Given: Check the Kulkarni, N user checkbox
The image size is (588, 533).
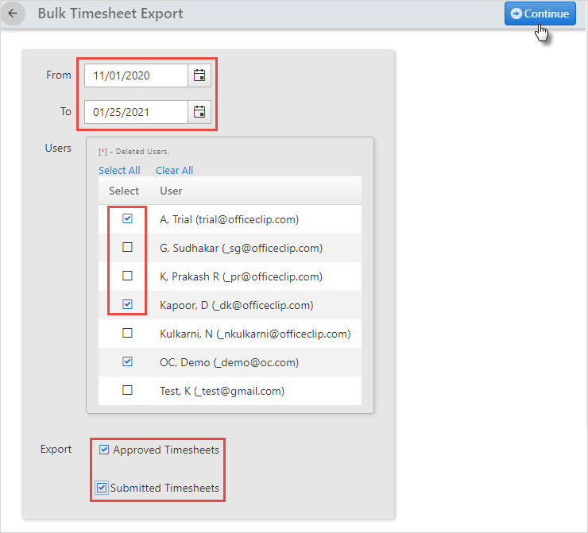Looking at the screenshot, I should 127,333.
